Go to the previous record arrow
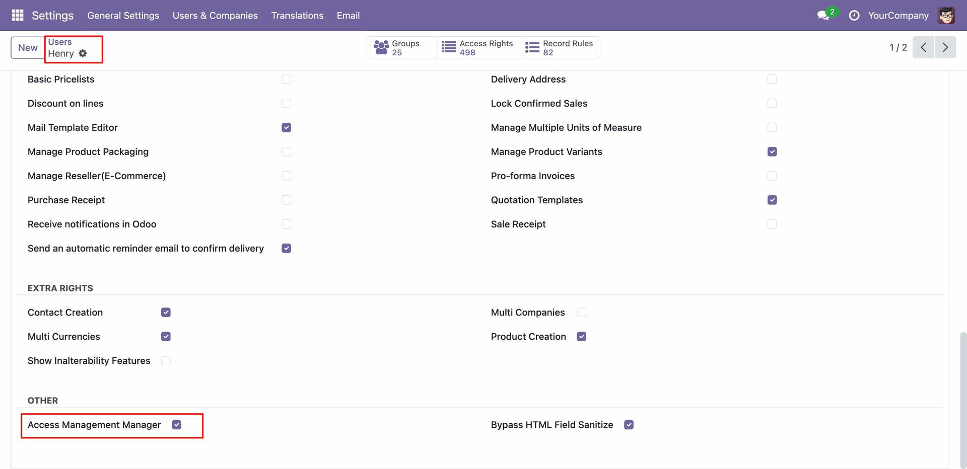Viewport: 967px width, 469px height. tap(923, 47)
